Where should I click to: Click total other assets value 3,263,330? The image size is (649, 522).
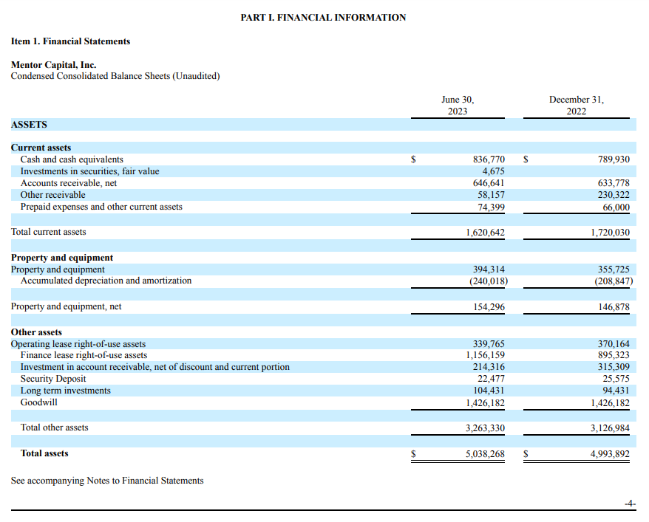tap(485, 428)
